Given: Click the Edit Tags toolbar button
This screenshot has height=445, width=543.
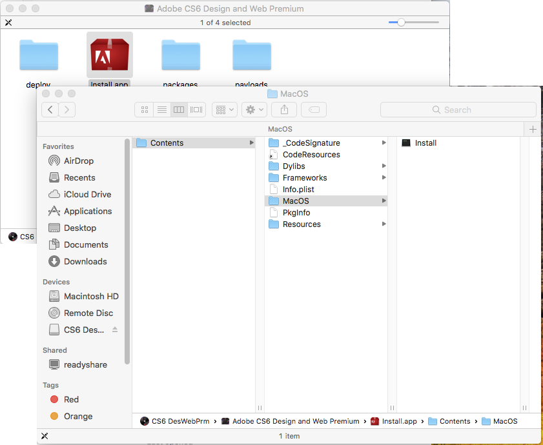Looking at the screenshot, I should 314,110.
